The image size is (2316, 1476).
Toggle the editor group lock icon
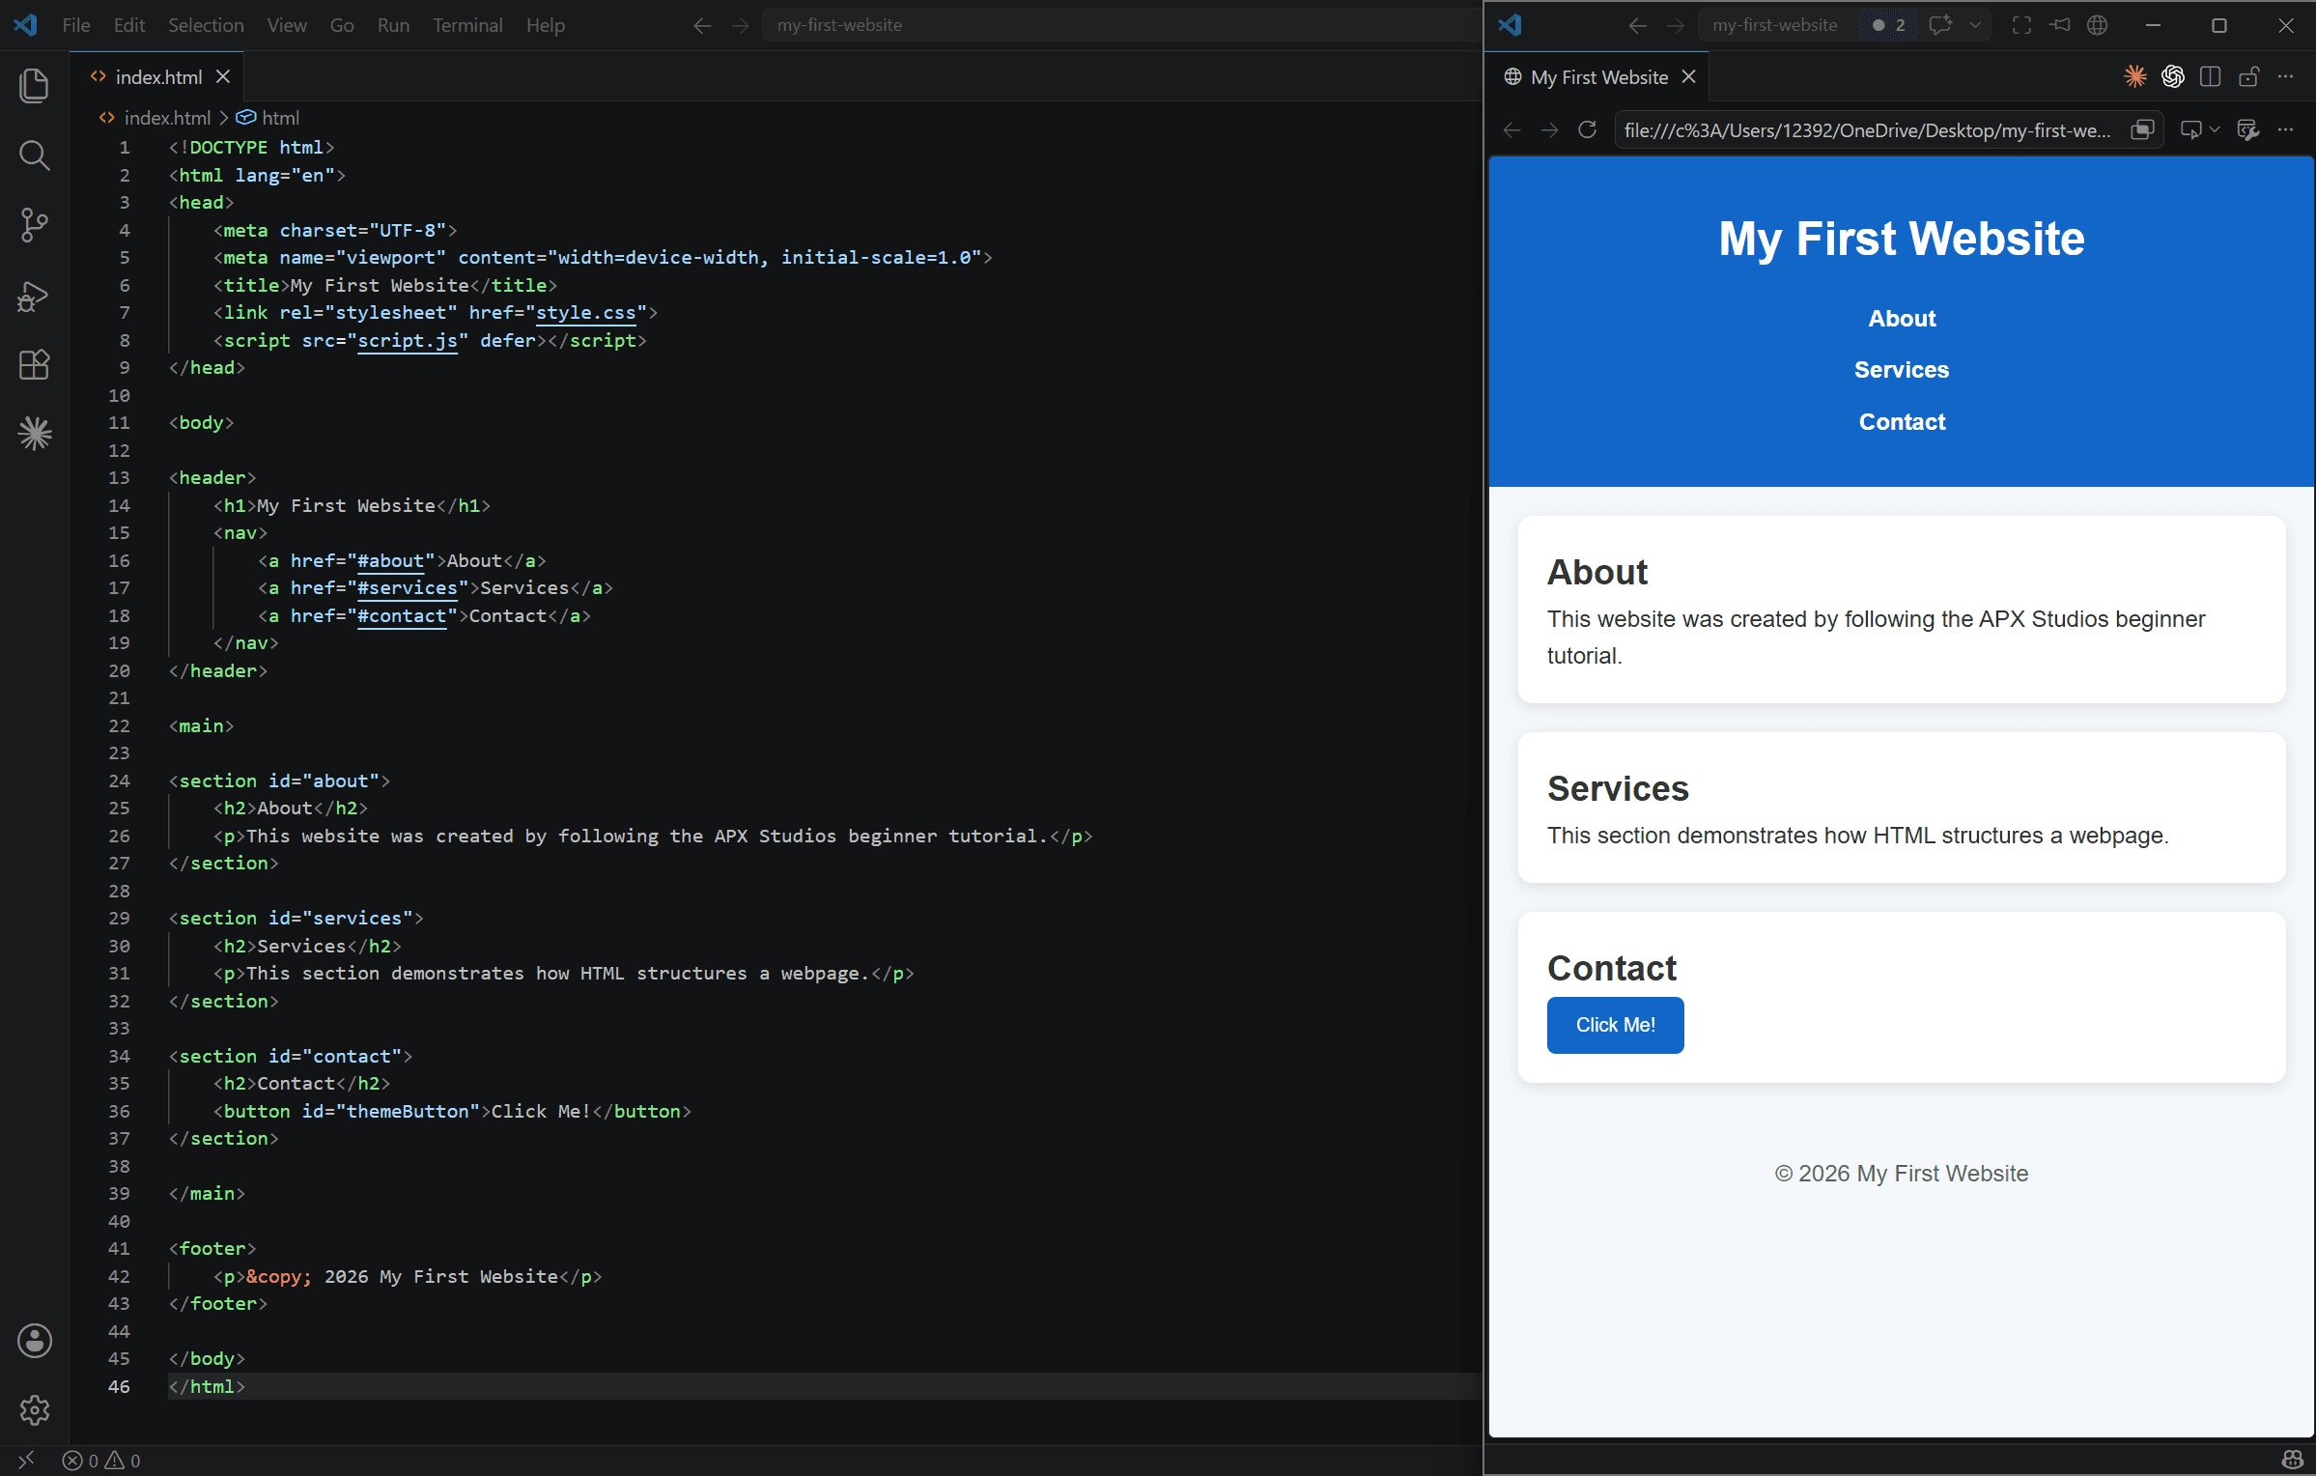[x=2248, y=76]
